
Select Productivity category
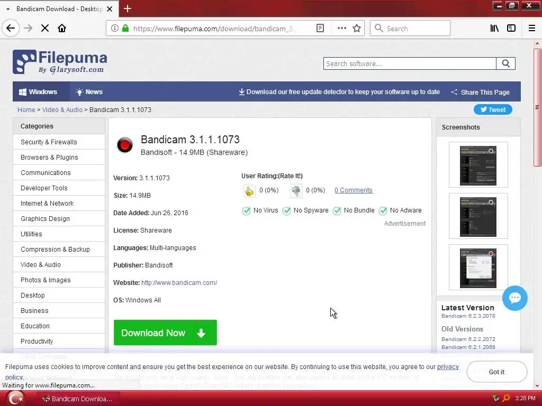(x=59, y=341)
